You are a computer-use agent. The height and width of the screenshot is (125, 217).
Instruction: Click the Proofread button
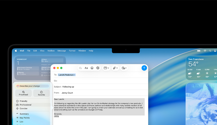click(x=23, y=93)
